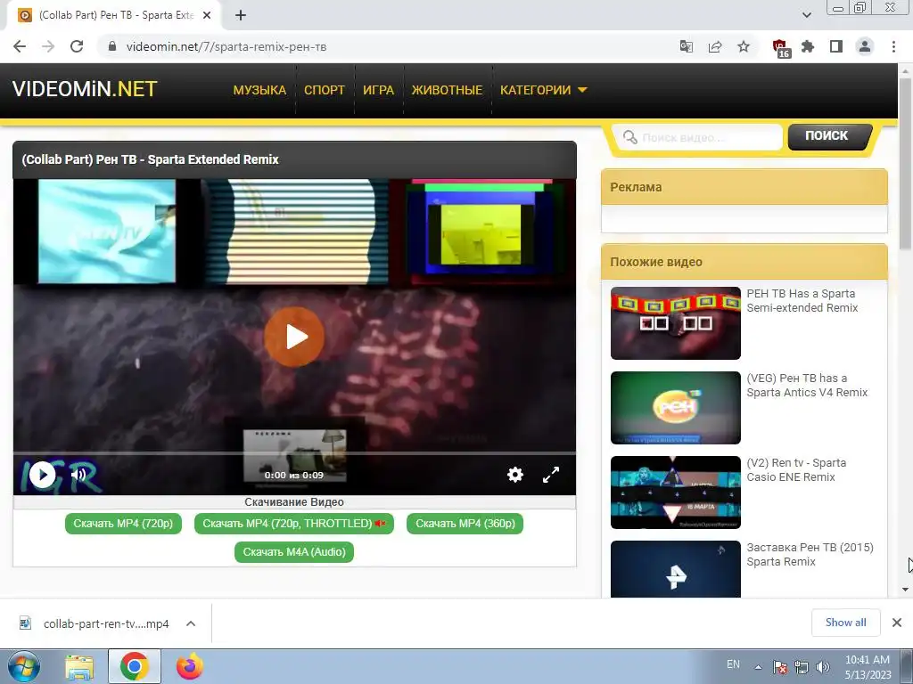913x684 pixels.
Task: Share this page via toolbar icon
Action: 715,46
